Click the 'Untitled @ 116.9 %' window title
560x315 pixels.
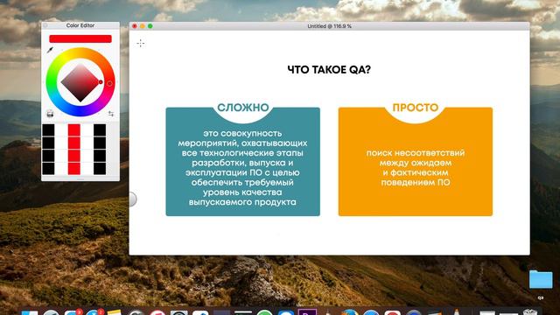tap(329, 26)
